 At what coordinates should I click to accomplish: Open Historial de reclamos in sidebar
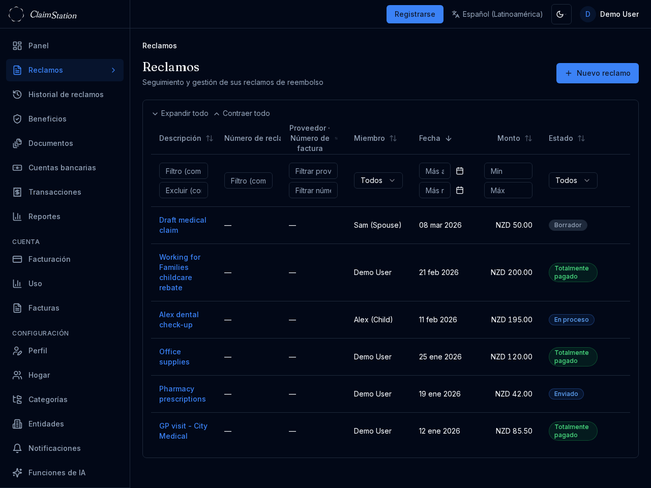coord(66,95)
